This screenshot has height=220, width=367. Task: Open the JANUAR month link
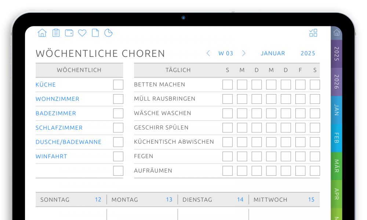(273, 53)
